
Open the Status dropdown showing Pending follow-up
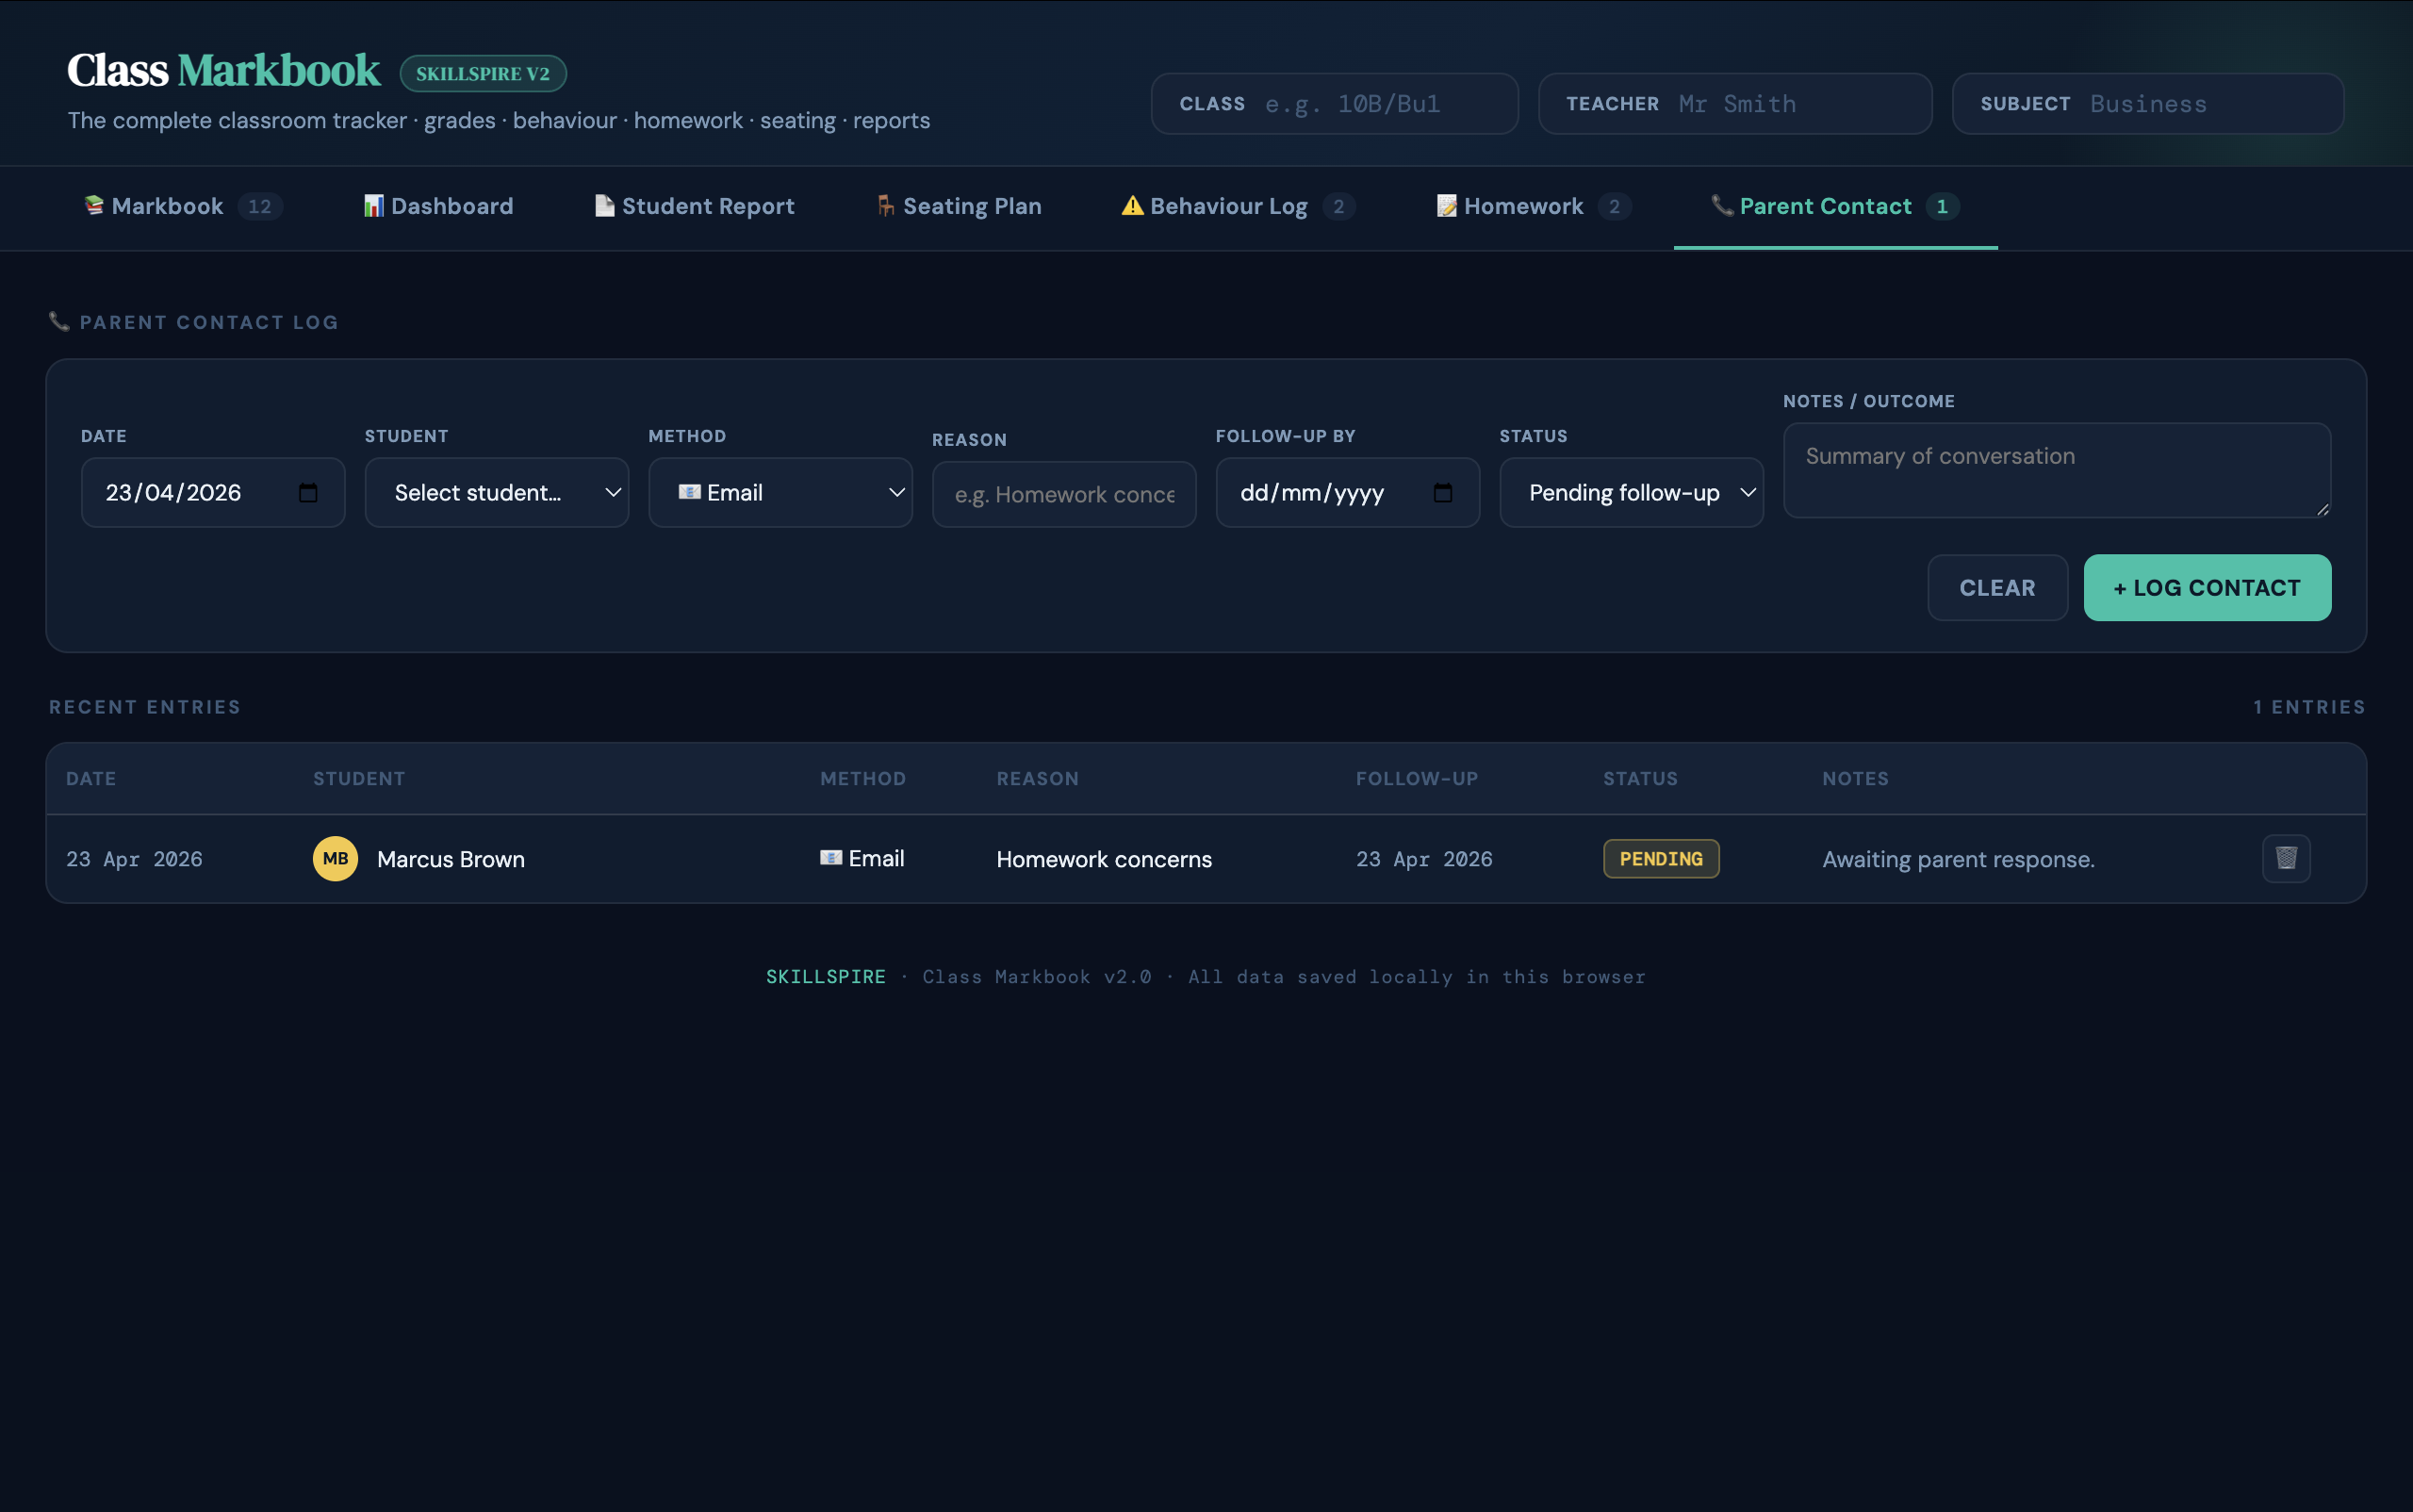pos(1630,493)
